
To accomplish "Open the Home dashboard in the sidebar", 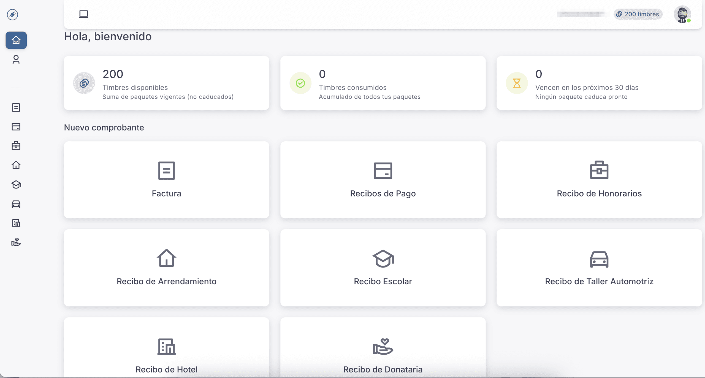I will pos(16,40).
